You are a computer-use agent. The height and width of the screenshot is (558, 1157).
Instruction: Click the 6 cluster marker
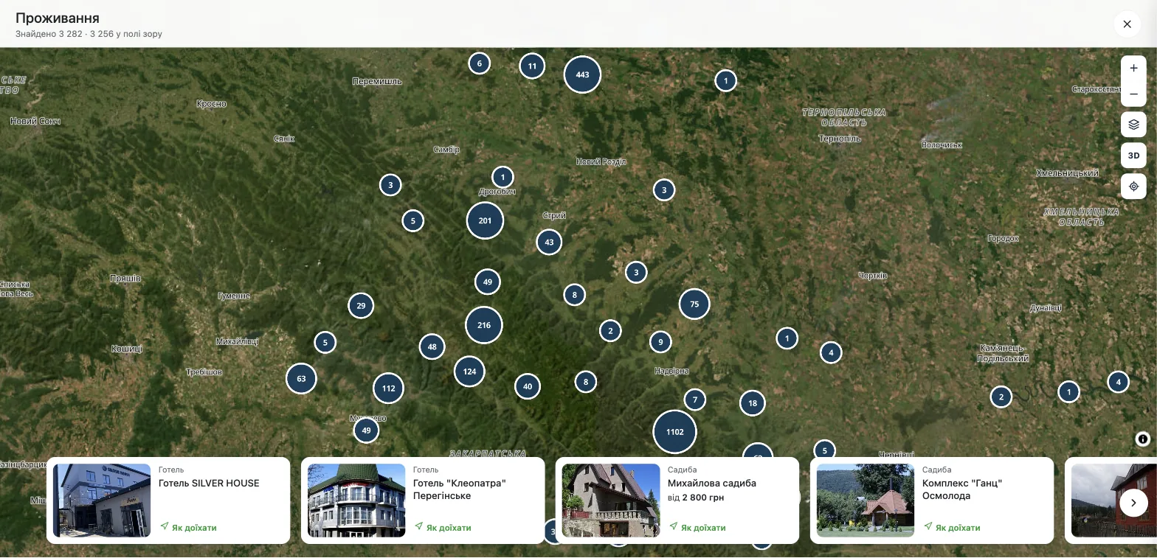pos(480,63)
